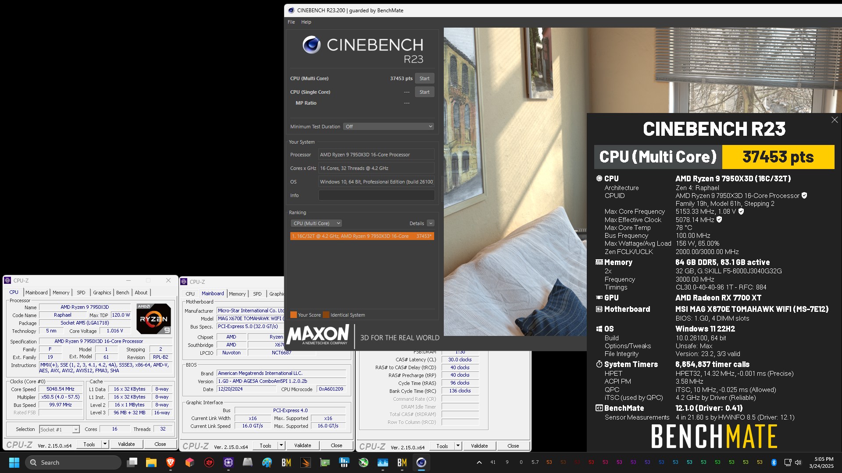The width and height of the screenshot is (842, 473).
Task: Select the 37453 ranking result row
Action: coord(362,236)
